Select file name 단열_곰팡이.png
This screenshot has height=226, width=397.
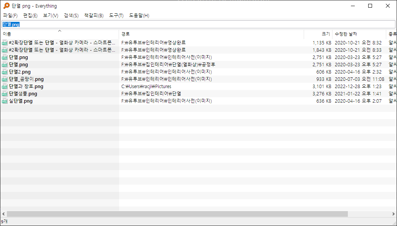tap(26, 79)
